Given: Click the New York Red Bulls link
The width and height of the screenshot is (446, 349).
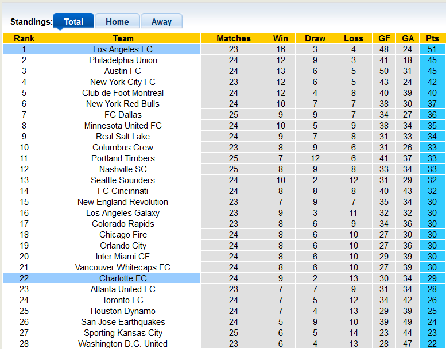Looking at the screenshot, I should [123, 104].
